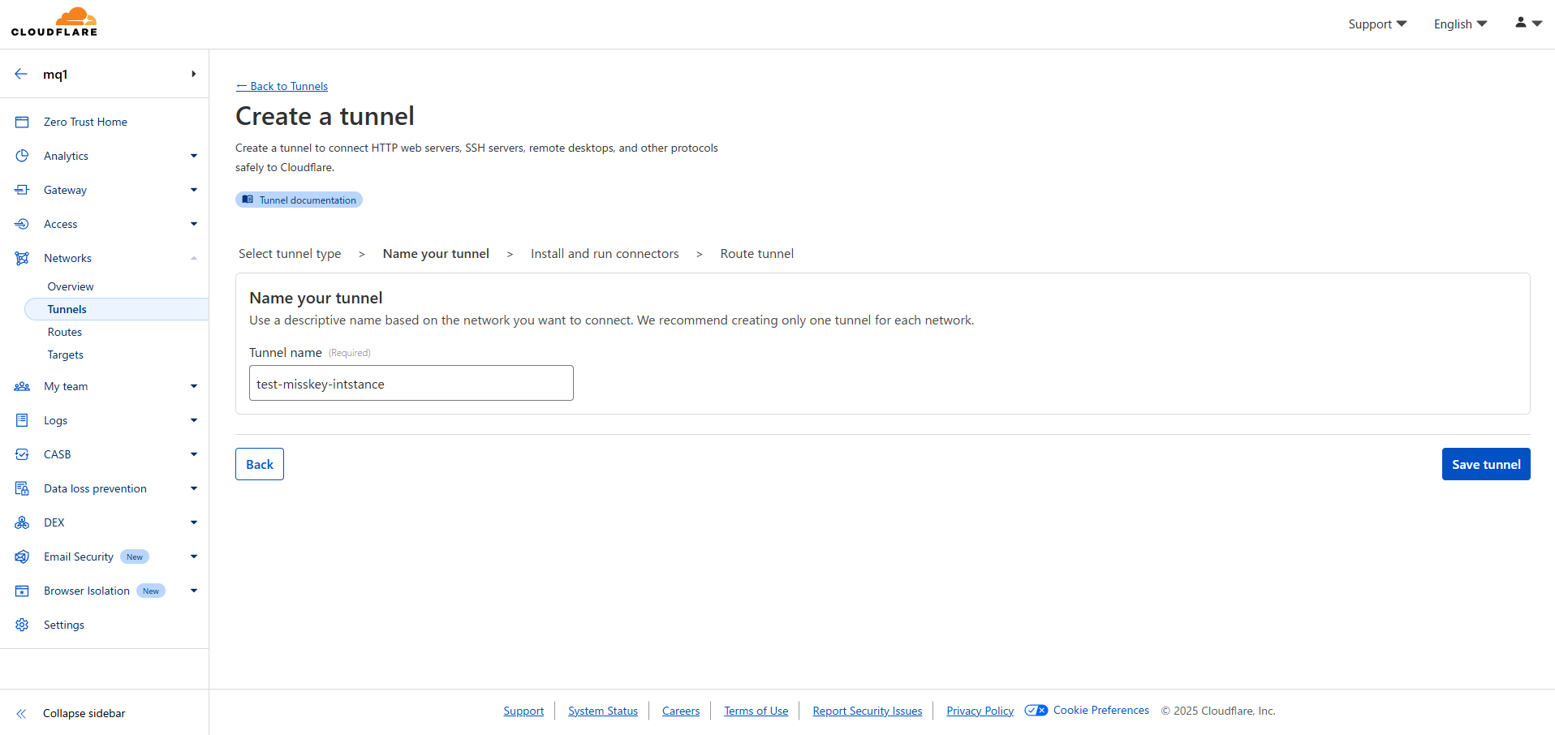This screenshot has height=735, width=1555.
Task: Click the Networks icon in sidebar
Action: 22,258
